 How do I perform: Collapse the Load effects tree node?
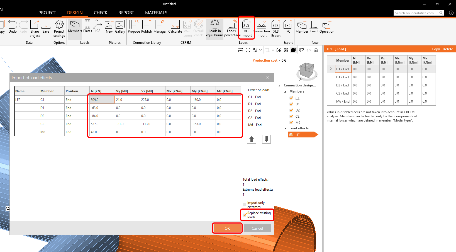[285, 129]
